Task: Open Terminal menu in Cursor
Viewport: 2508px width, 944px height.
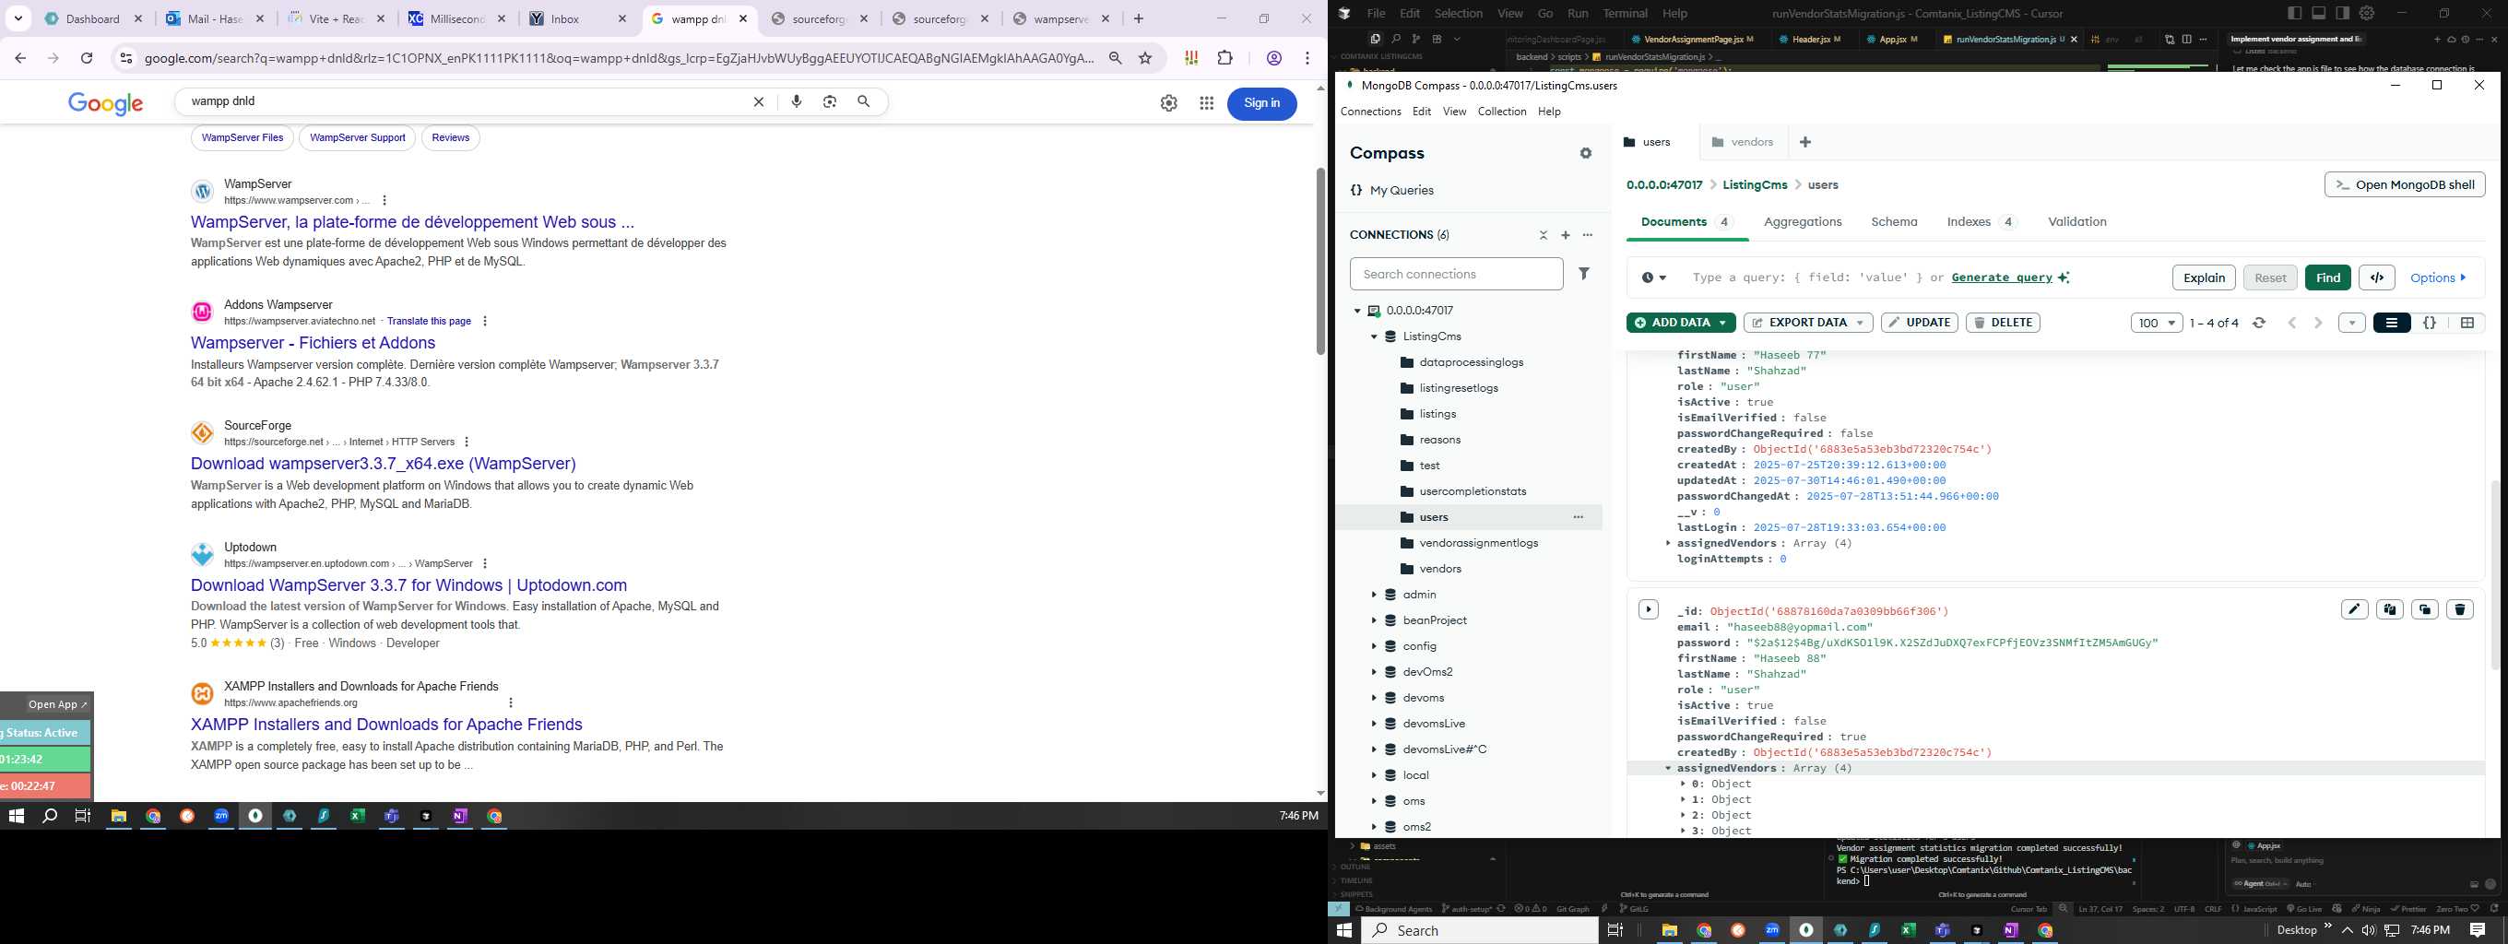Action: point(1625,14)
